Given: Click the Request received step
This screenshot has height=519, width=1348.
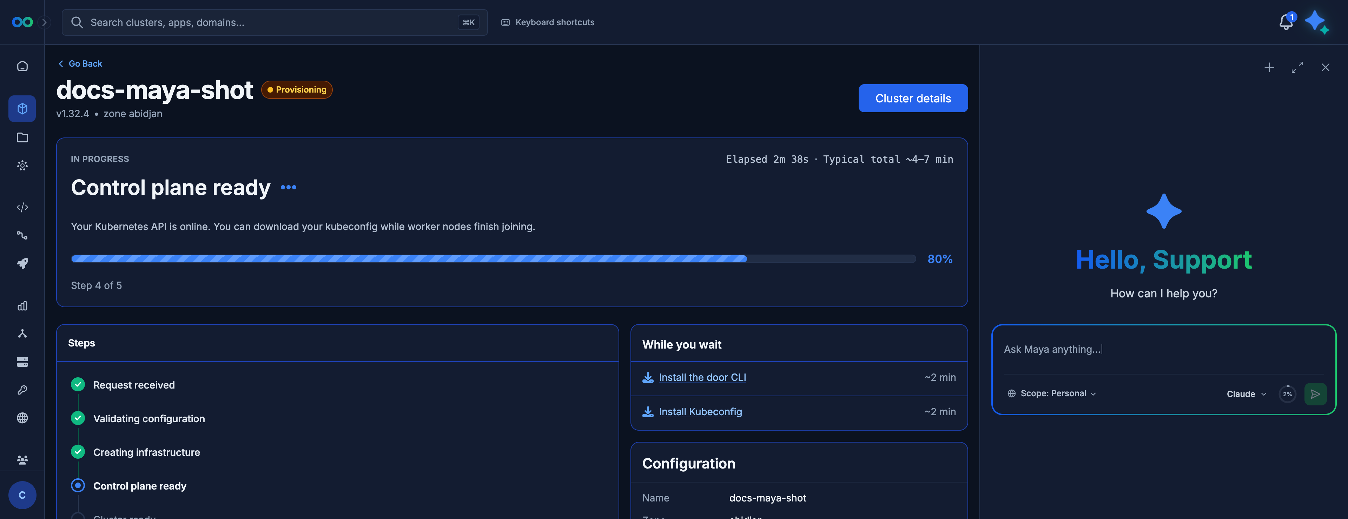Looking at the screenshot, I should point(134,385).
